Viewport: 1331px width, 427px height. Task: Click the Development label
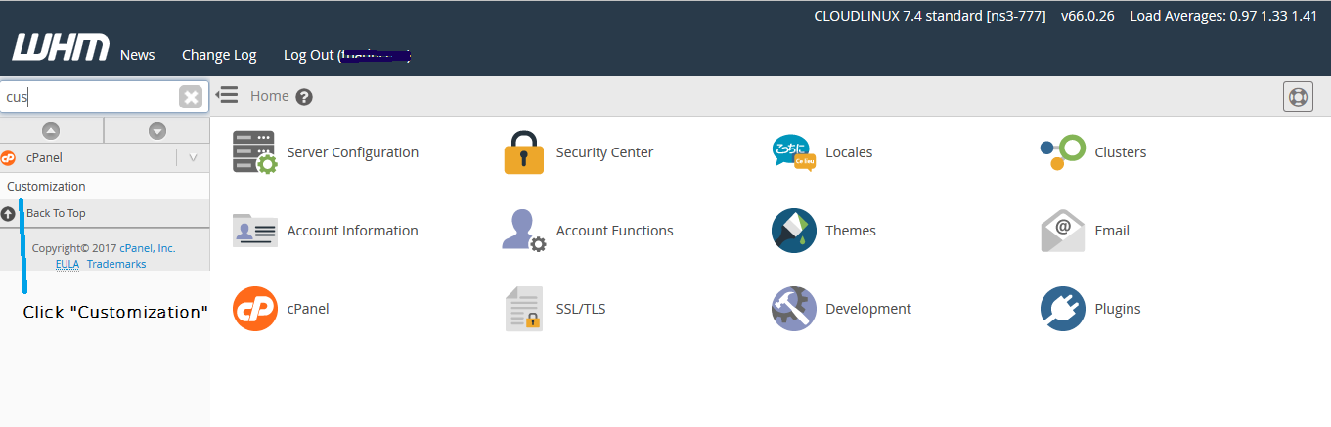coord(868,309)
